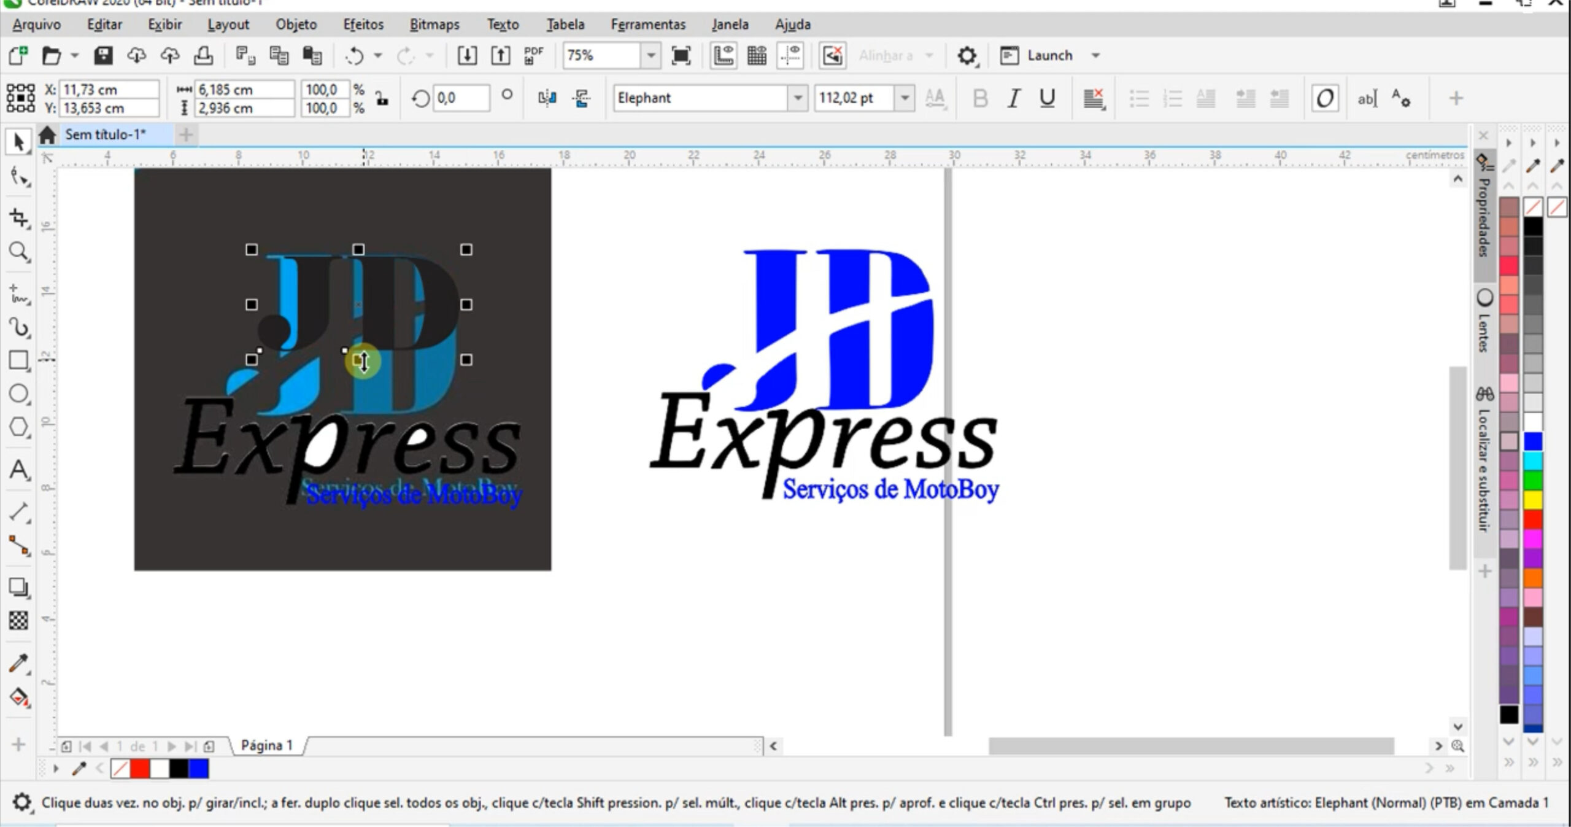Select the Rectangle tool

click(18, 360)
